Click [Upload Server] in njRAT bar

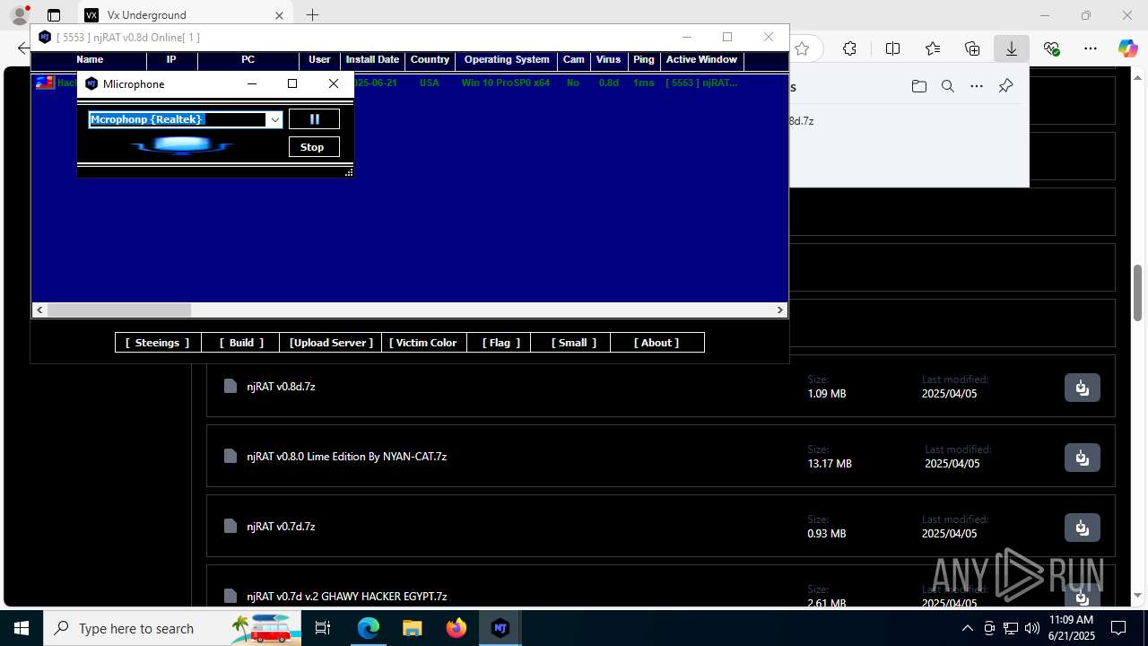tap(331, 343)
